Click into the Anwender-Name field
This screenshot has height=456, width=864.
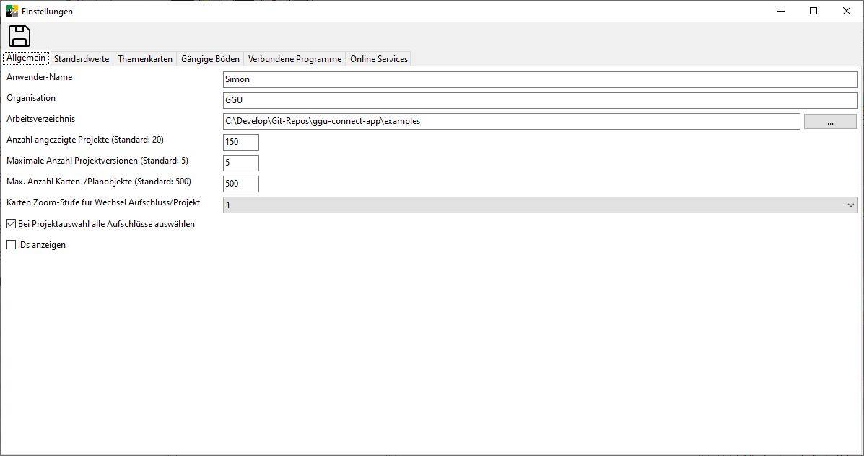(x=540, y=79)
